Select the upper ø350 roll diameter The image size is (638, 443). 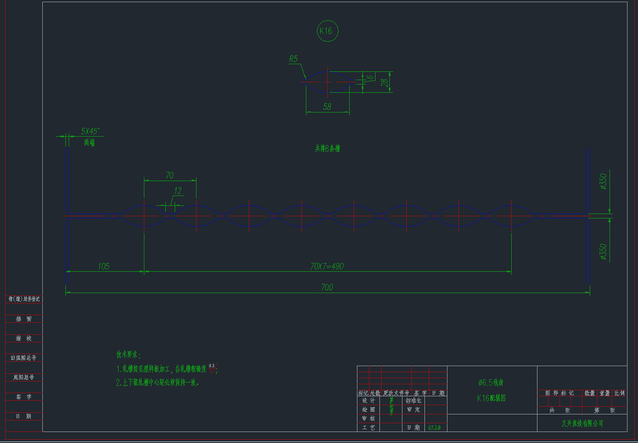tap(603, 182)
